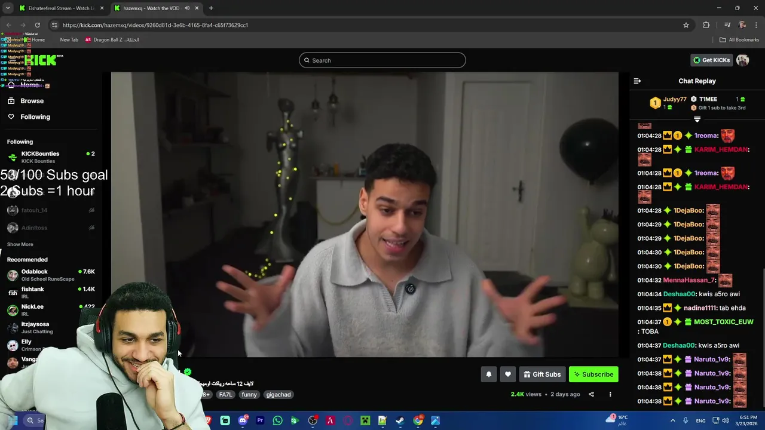
Task: Open NickLee recommended channel
Action: 51,310
